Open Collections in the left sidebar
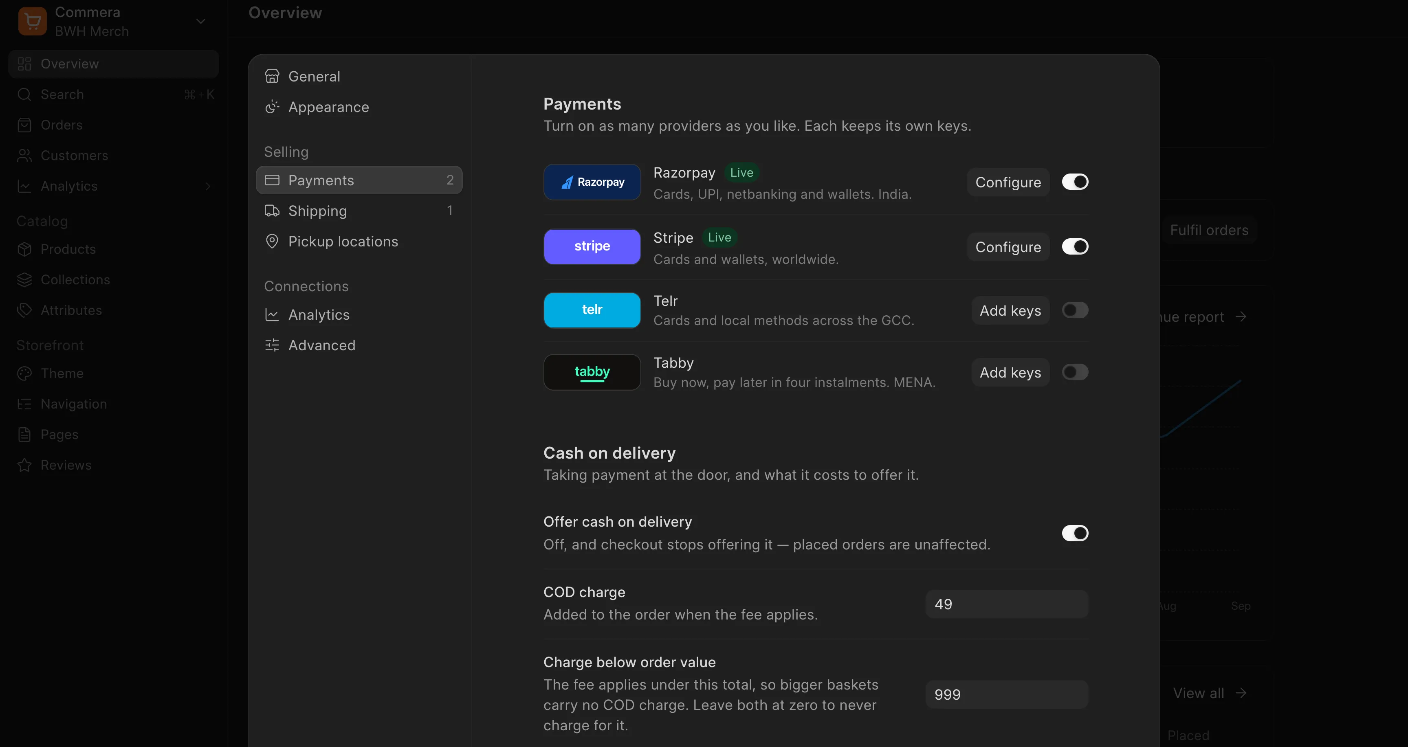The height and width of the screenshot is (747, 1408). pos(114,279)
